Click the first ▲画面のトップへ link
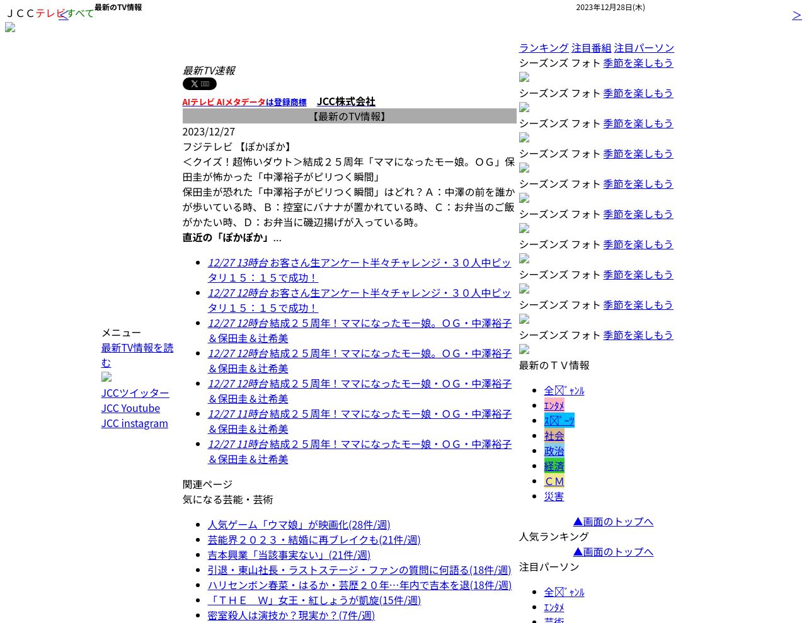 pos(613,522)
